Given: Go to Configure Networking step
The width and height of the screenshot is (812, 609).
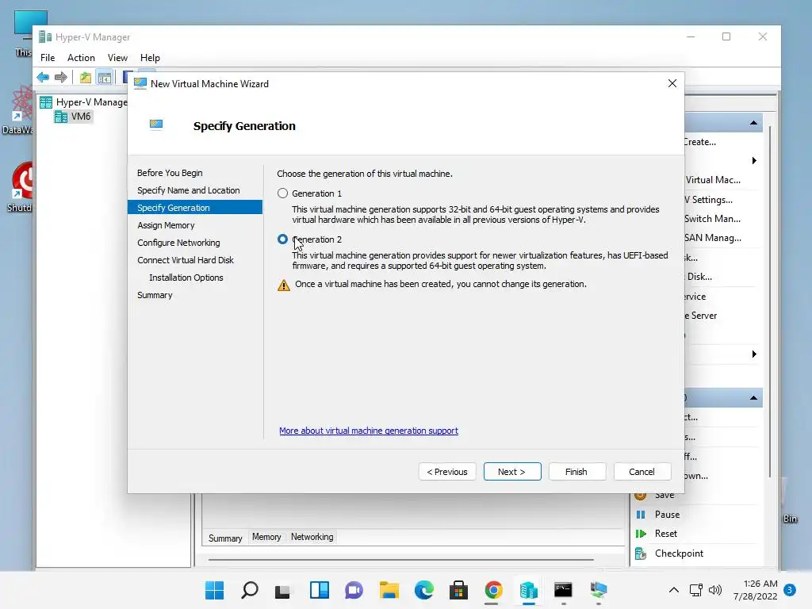Looking at the screenshot, I should point(178,243).
